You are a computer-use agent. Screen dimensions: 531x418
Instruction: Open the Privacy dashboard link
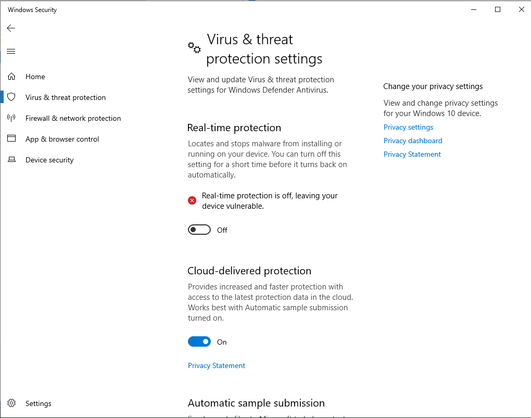pyautogui.click(x=413, y=141)
